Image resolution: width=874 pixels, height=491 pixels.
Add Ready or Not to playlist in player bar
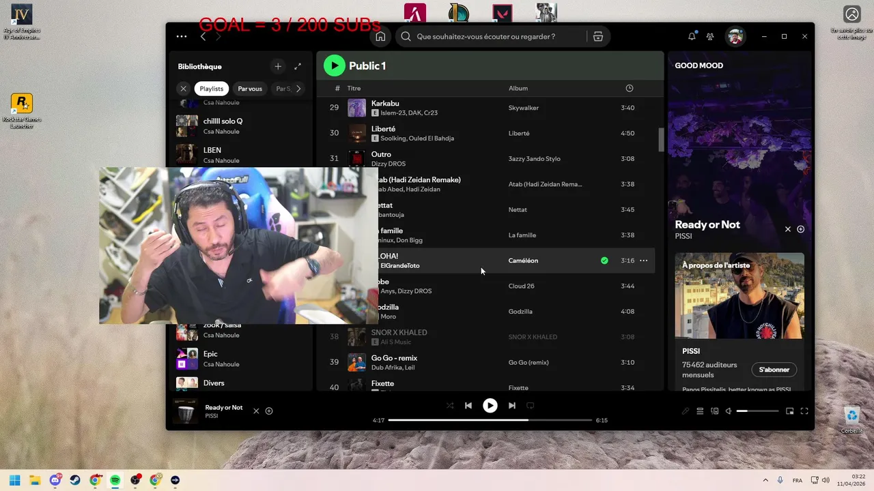click(x=269, y=411)
